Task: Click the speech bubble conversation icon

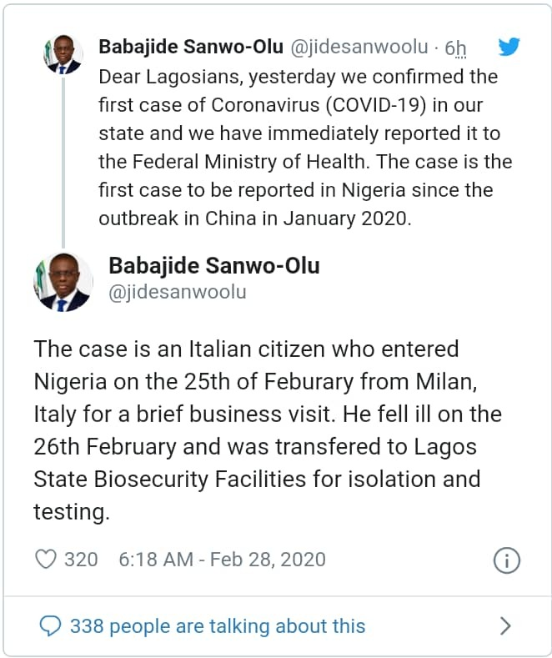Action: pyautogui.click(x=50, y=625)
